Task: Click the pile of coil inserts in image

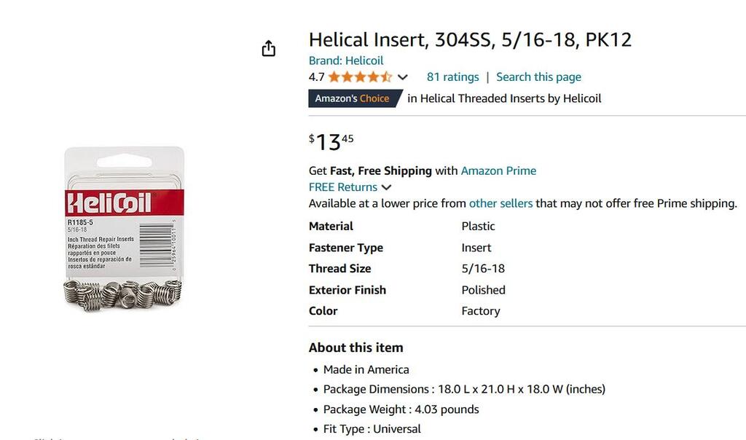Action: point(122,295)
